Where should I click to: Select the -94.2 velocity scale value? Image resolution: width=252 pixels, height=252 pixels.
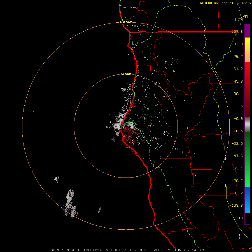coord(237,193)
